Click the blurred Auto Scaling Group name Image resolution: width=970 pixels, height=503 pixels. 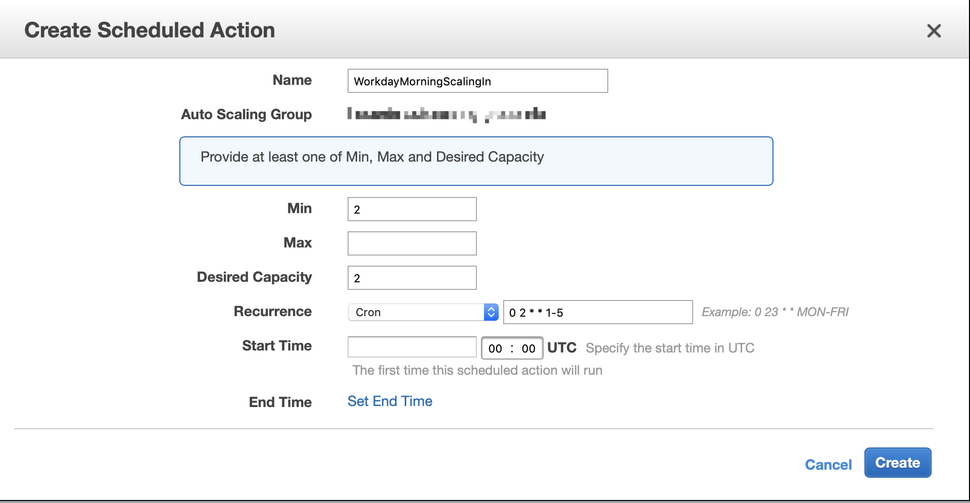pos(446,115)
